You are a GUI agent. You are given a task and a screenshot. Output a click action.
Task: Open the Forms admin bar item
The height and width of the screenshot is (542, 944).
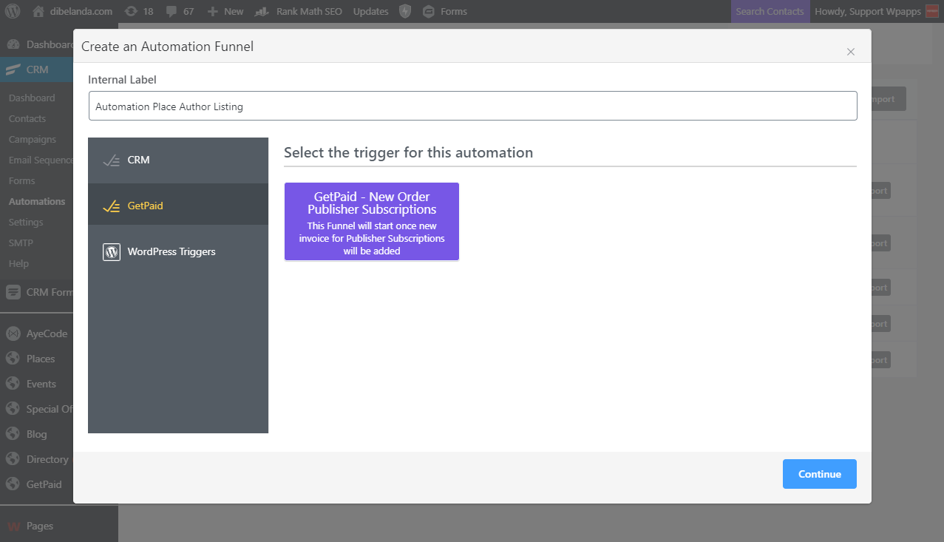[x=445, y=11]
